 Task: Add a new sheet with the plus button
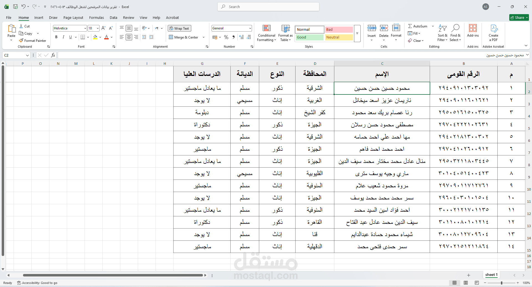coord(469,275)
